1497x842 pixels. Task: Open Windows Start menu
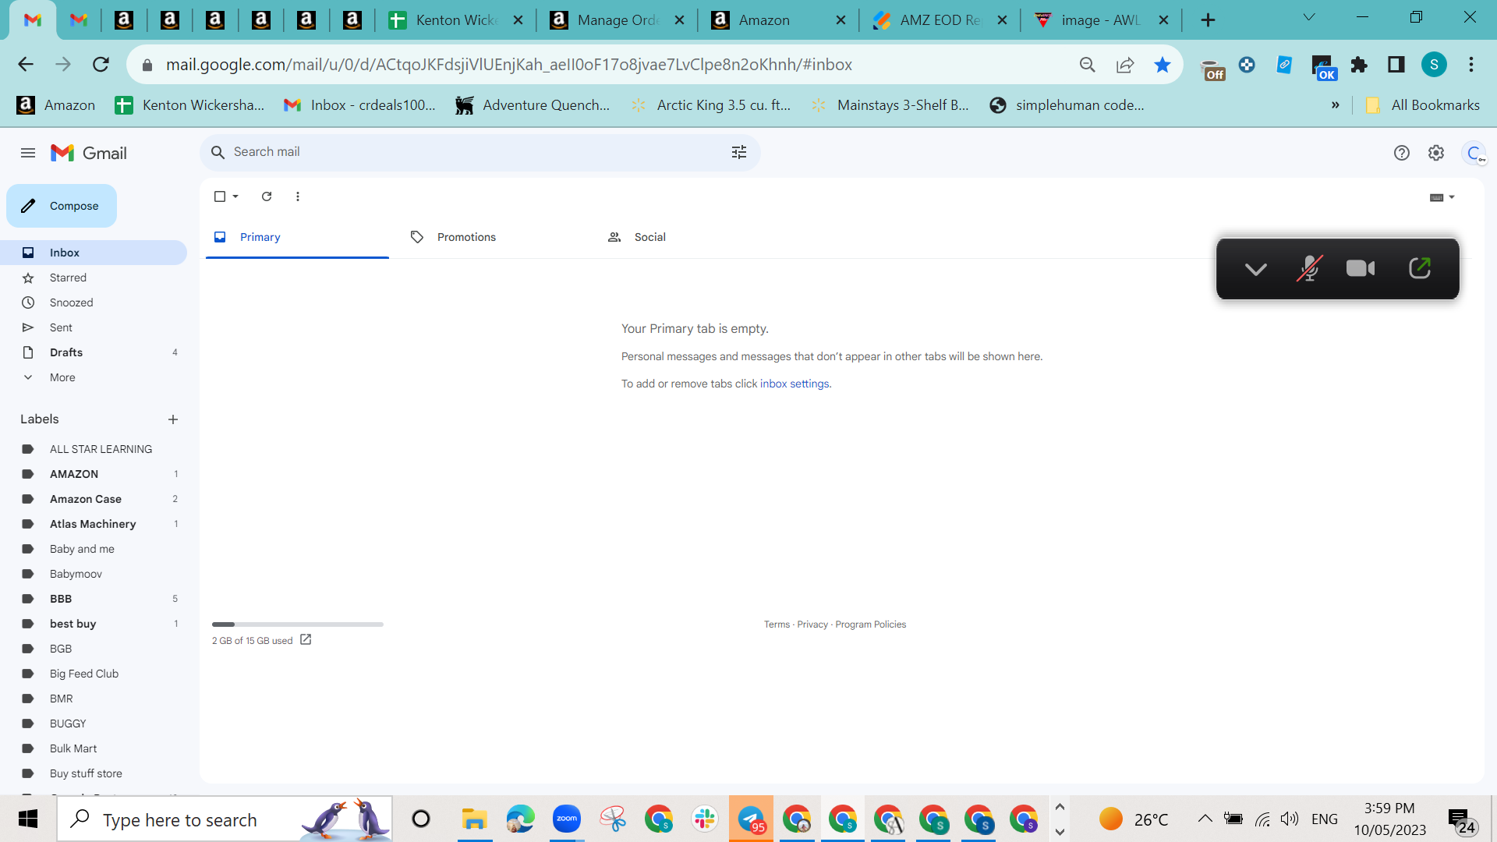tap(28, 819)
